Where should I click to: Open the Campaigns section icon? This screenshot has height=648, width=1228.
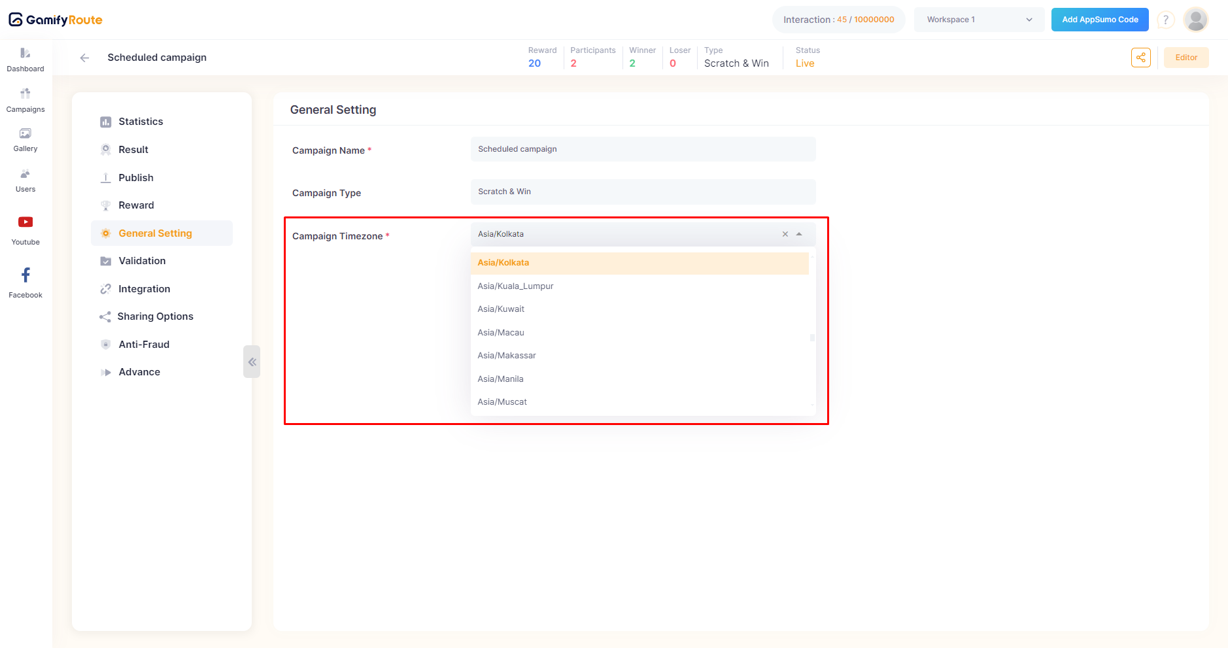26,94
